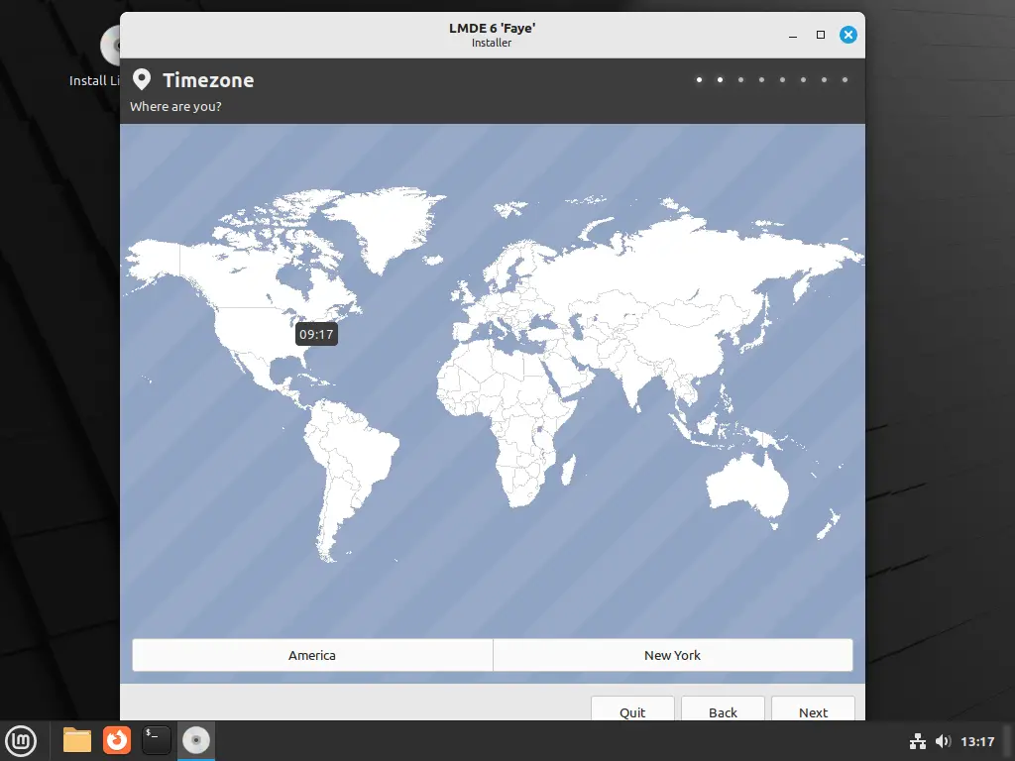Screen dimensions: 1015x761
Task: Quit the installer
Action: [x=632, y=710]
